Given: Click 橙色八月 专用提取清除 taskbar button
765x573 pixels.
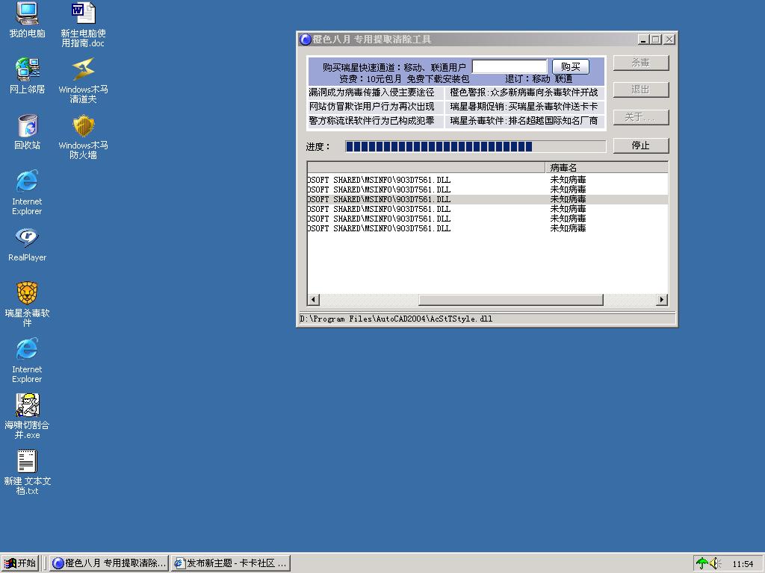Looking at the screenshot, I should pyautogui.click(x=109, y=563).
